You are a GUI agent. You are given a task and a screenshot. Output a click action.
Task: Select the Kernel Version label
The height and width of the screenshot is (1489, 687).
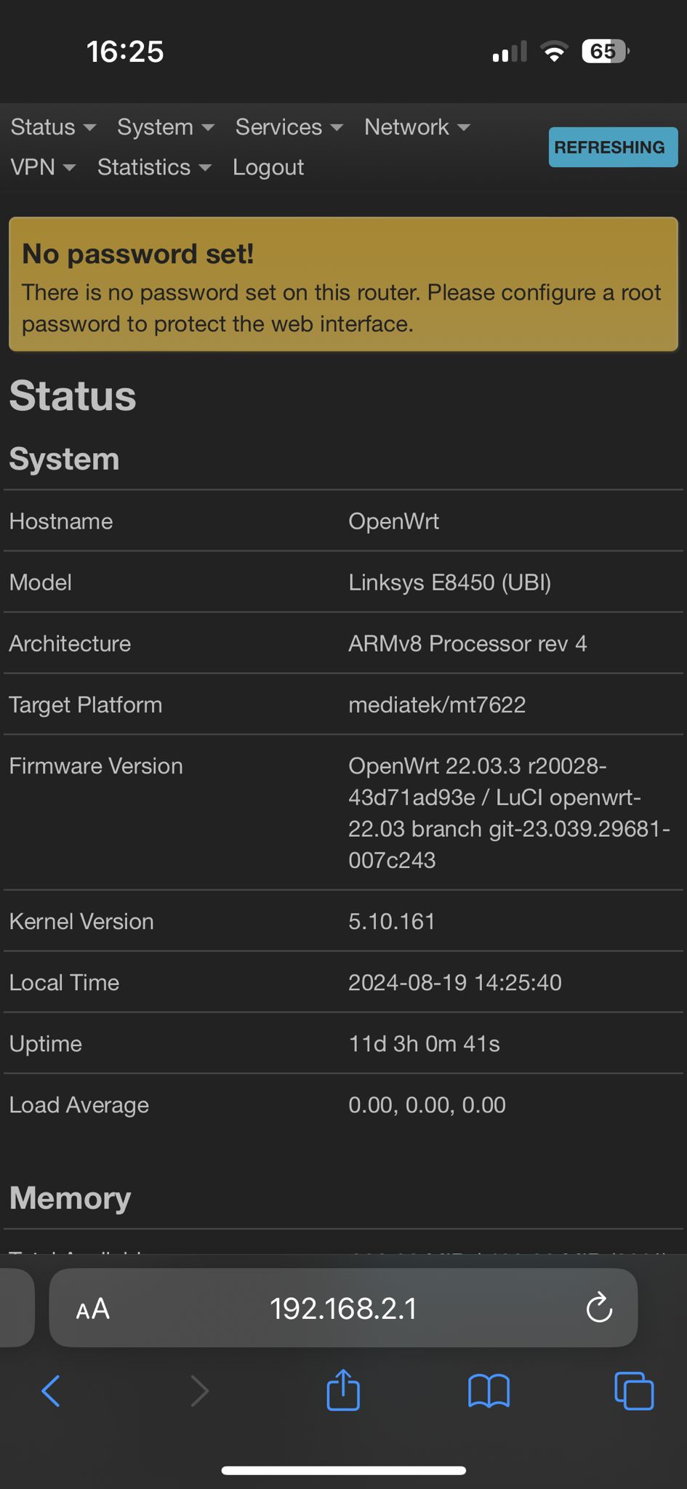(81, 921)
